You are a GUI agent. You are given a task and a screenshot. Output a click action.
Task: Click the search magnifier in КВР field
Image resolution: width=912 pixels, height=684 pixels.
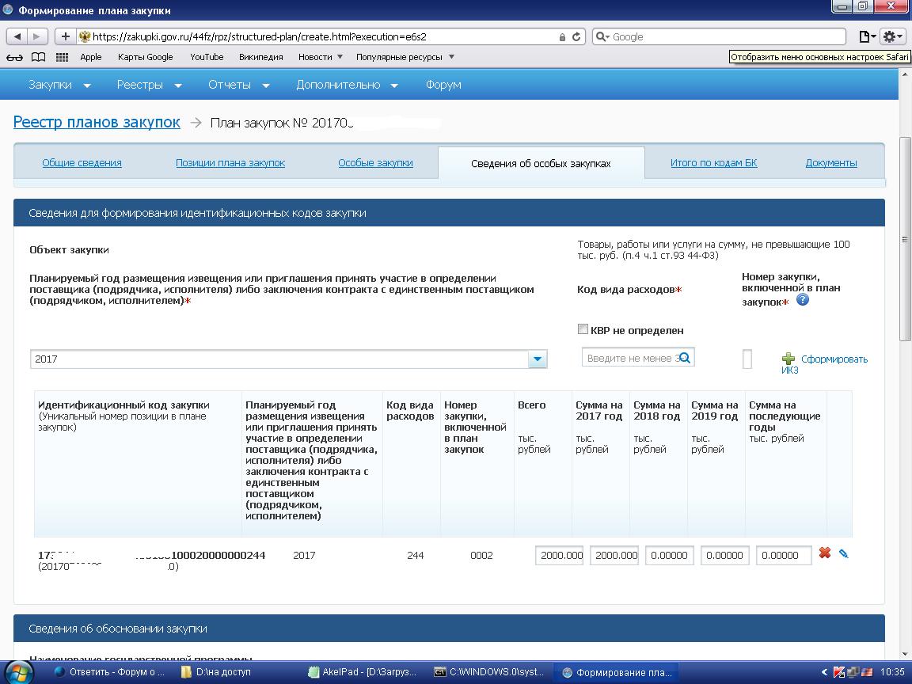click(x=685, y=358)
